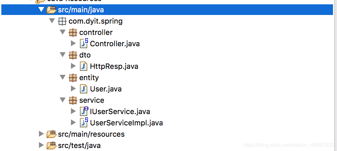Click the IUserService.java interface icon
The width and height of the screenshot is (337, 151).
coord(84,111)
